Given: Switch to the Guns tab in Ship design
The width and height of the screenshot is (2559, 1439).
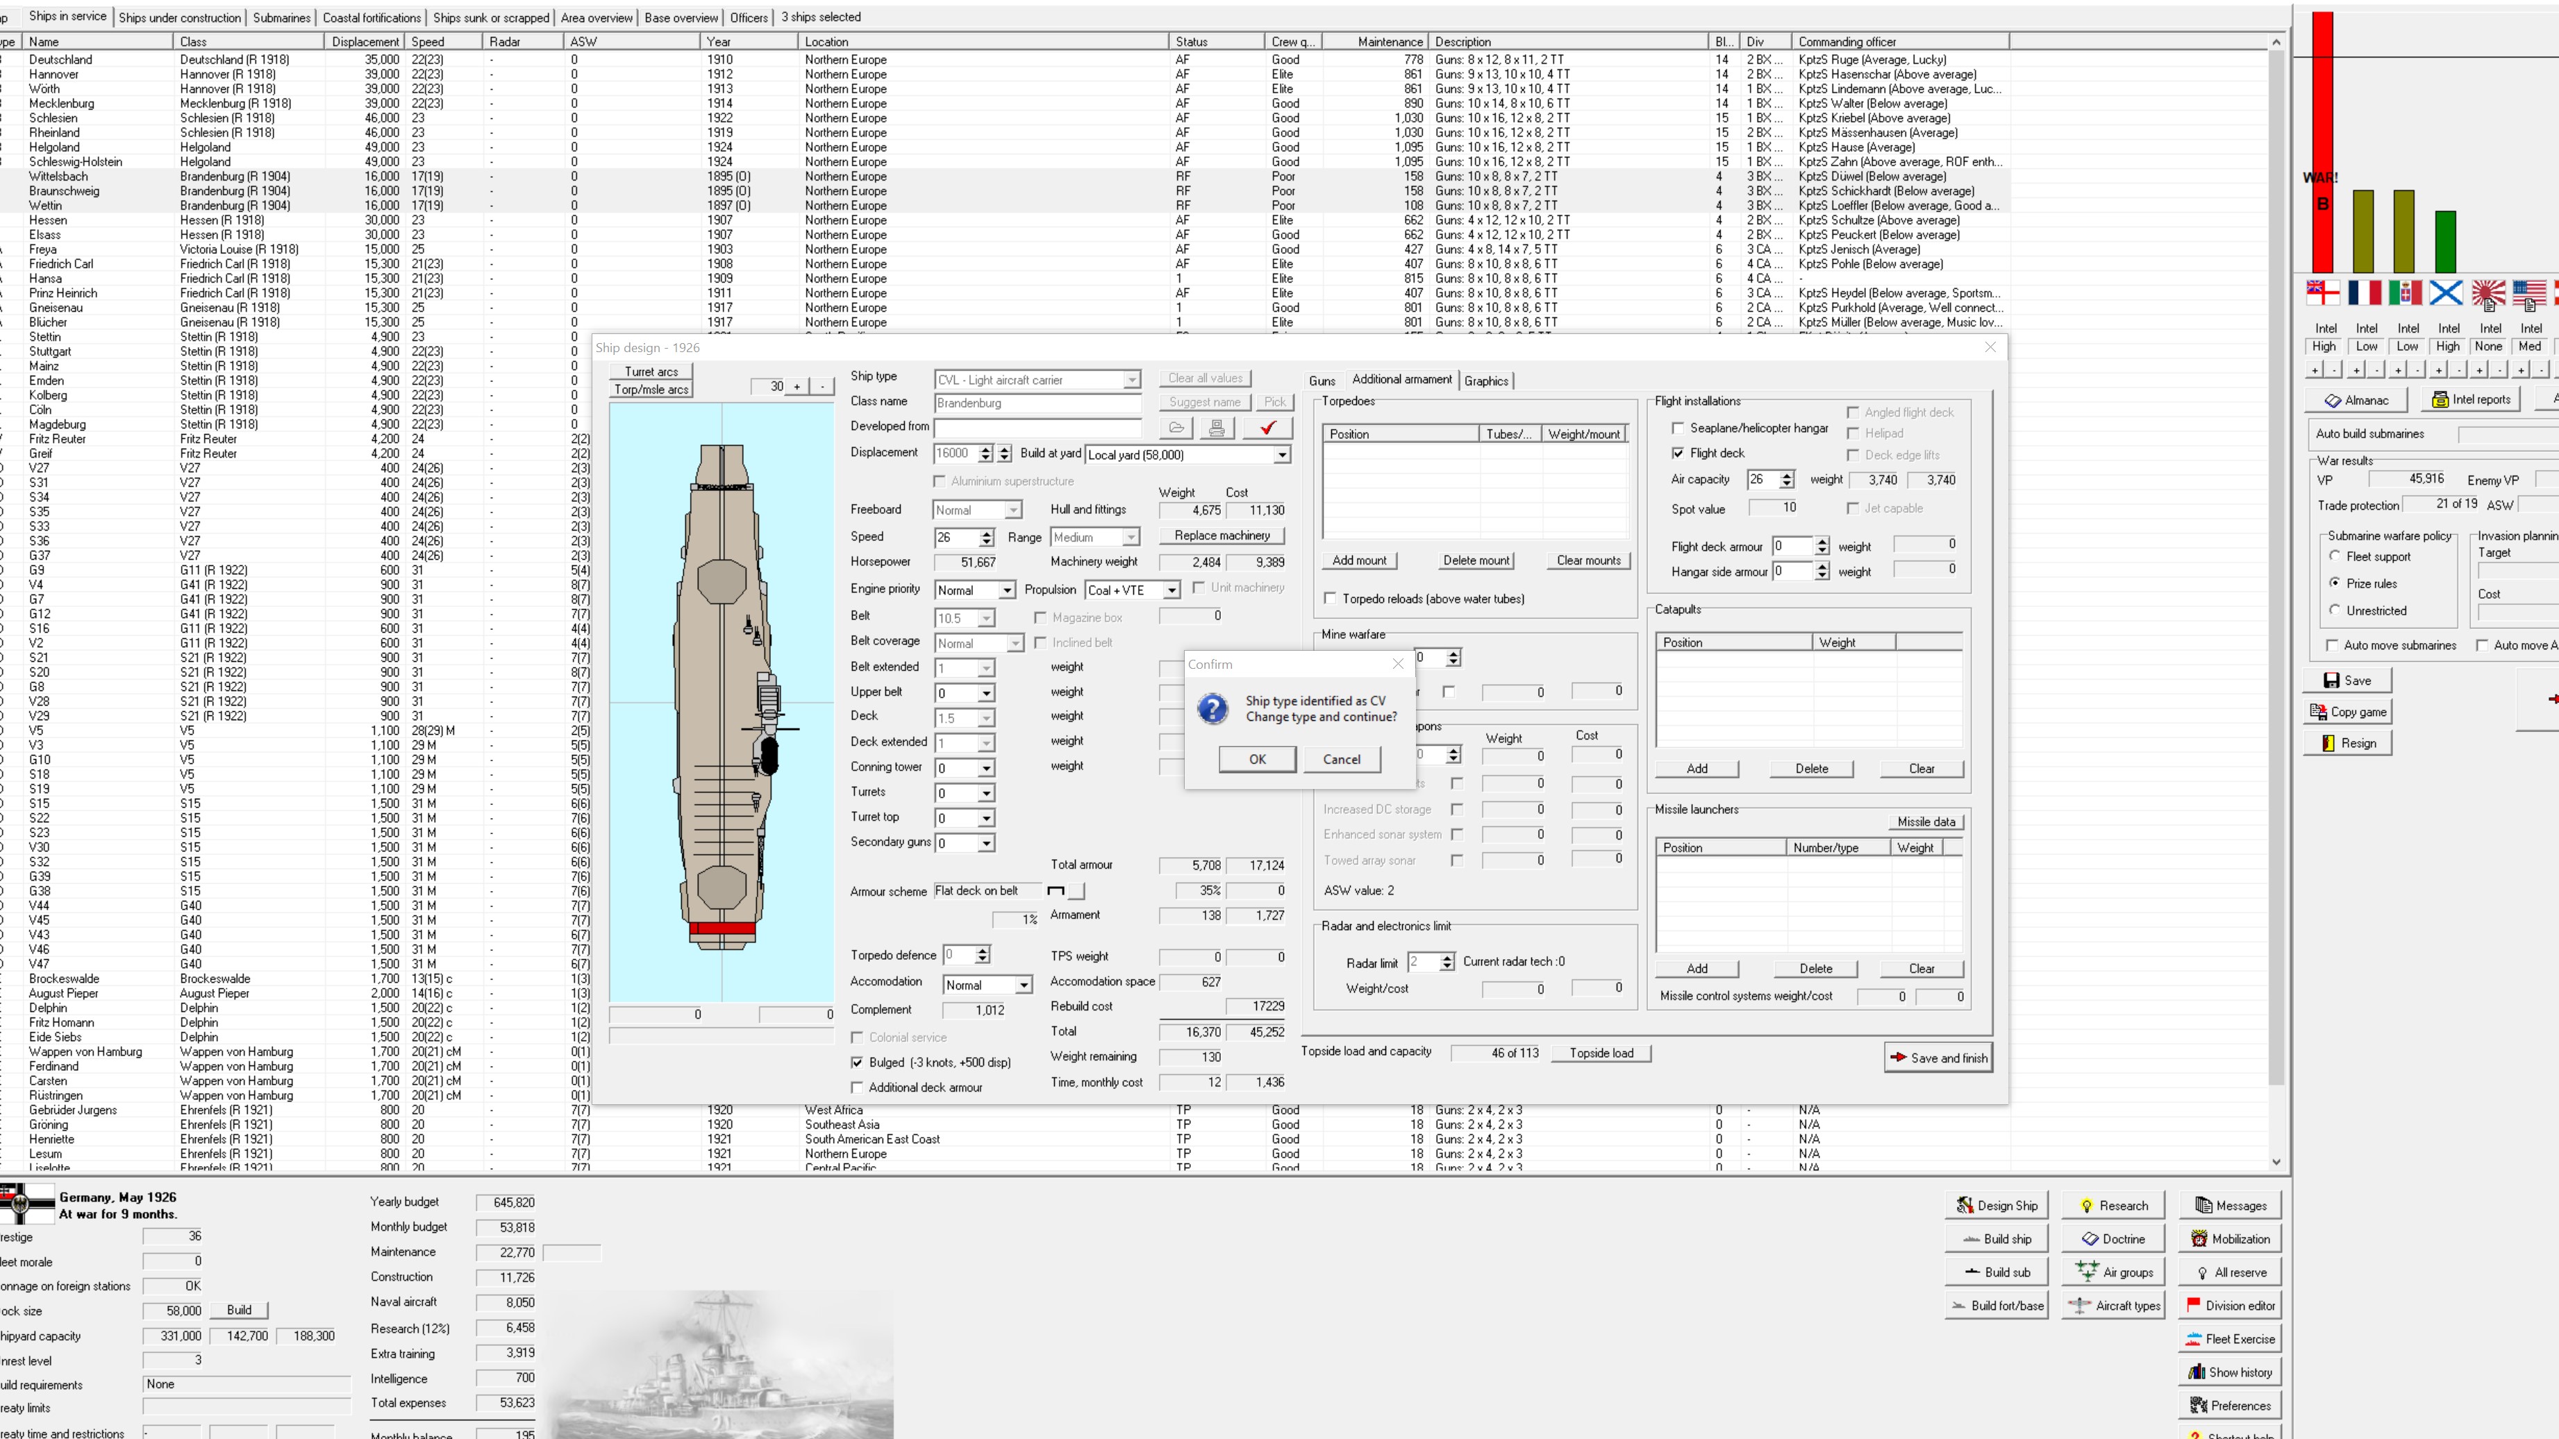Looking at the screenshot, I should pyautogui.click(x=1322, y=381).
